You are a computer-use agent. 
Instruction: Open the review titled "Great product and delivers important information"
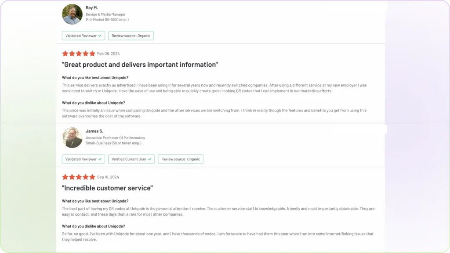[140, 65]
